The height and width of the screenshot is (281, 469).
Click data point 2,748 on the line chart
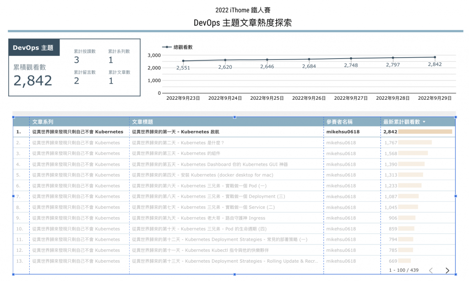(x=351, y=59)
